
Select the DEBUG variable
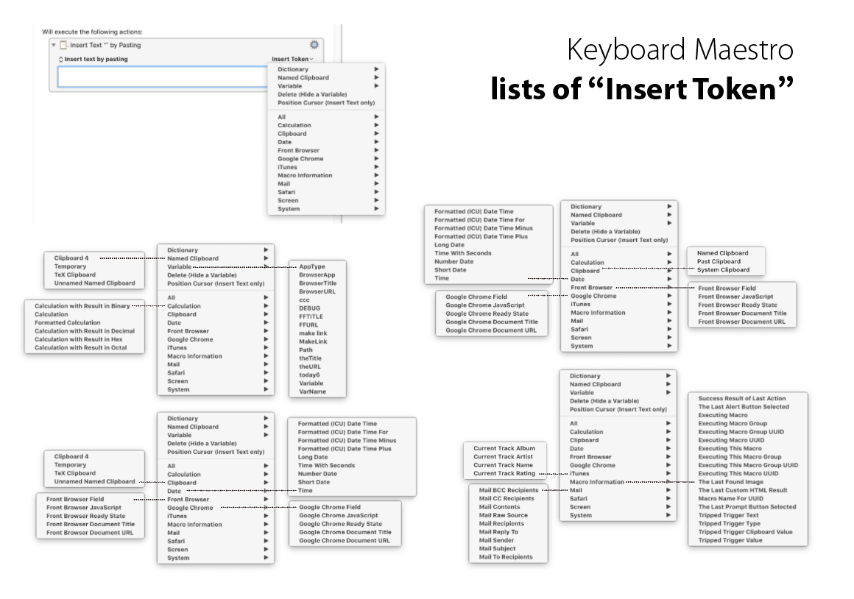(309, 308)
